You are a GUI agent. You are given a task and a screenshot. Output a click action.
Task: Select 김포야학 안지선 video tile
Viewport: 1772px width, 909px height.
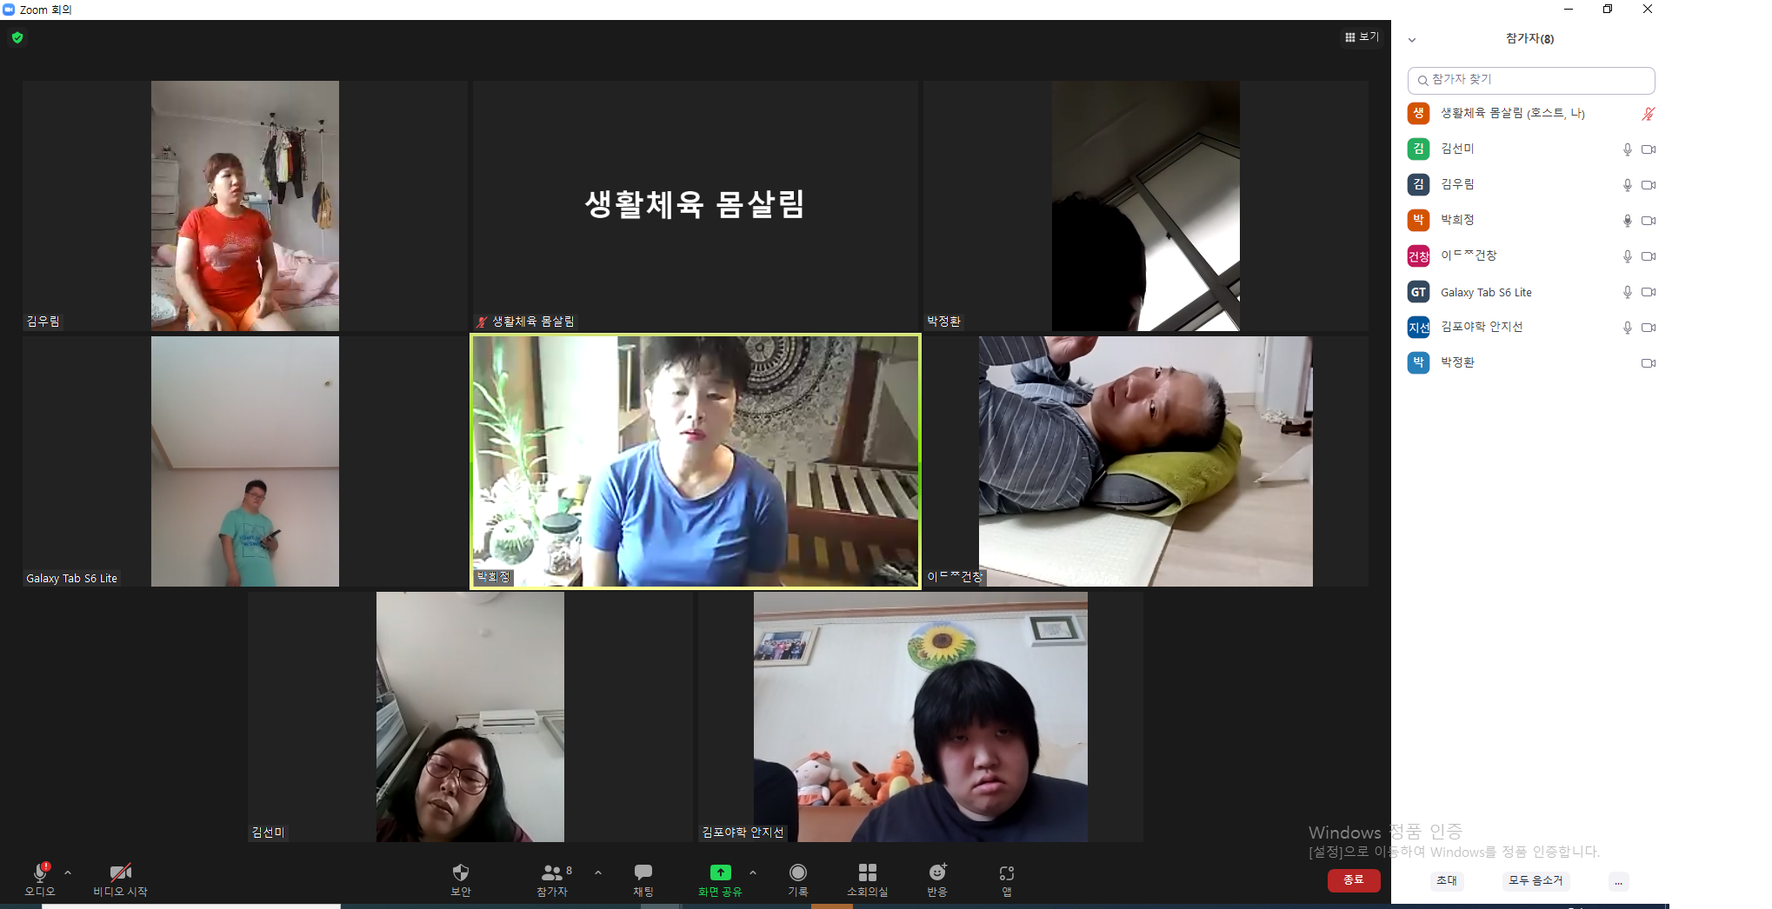(921, 717)
